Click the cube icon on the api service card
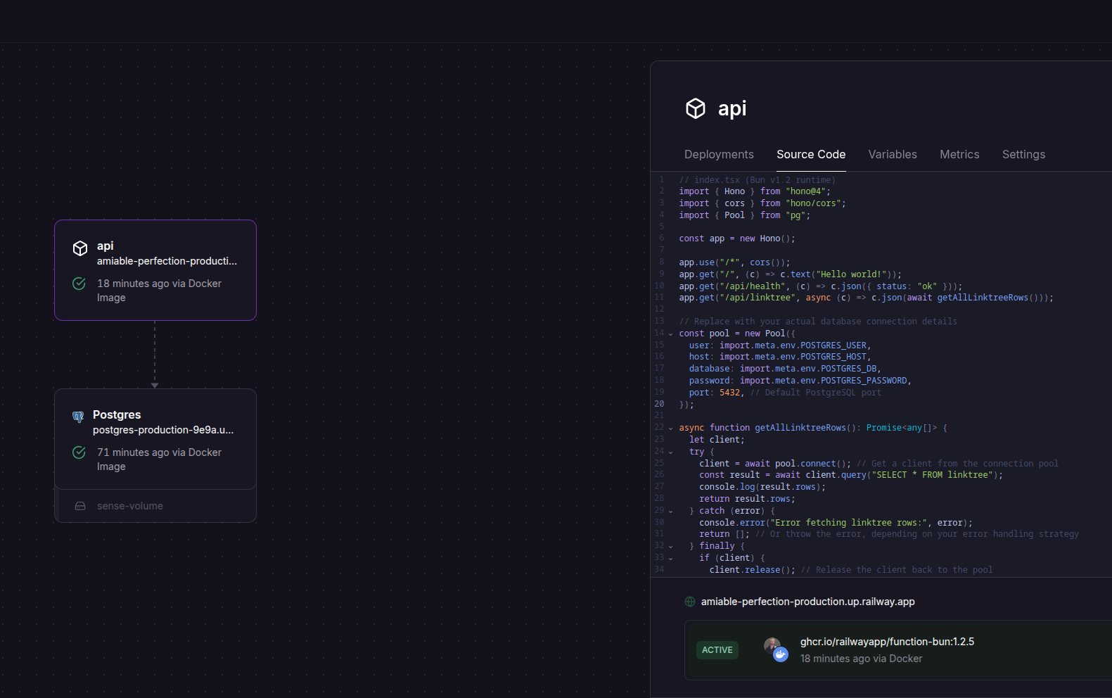The height and width of the screenshot is (698, 1112). click(80, 248)
